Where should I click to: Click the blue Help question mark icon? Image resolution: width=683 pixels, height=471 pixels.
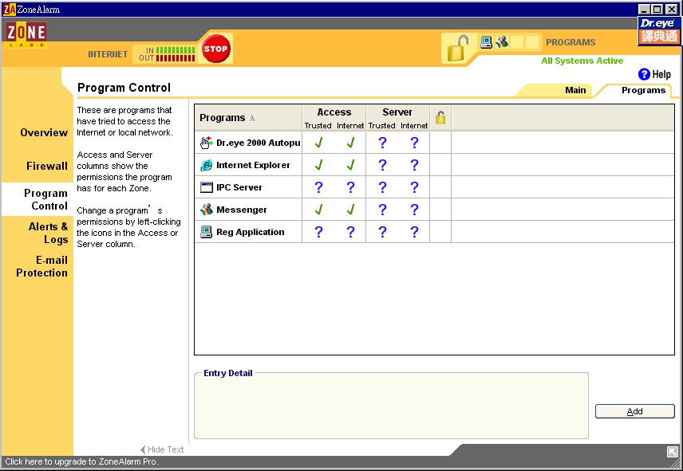(644, 74)
